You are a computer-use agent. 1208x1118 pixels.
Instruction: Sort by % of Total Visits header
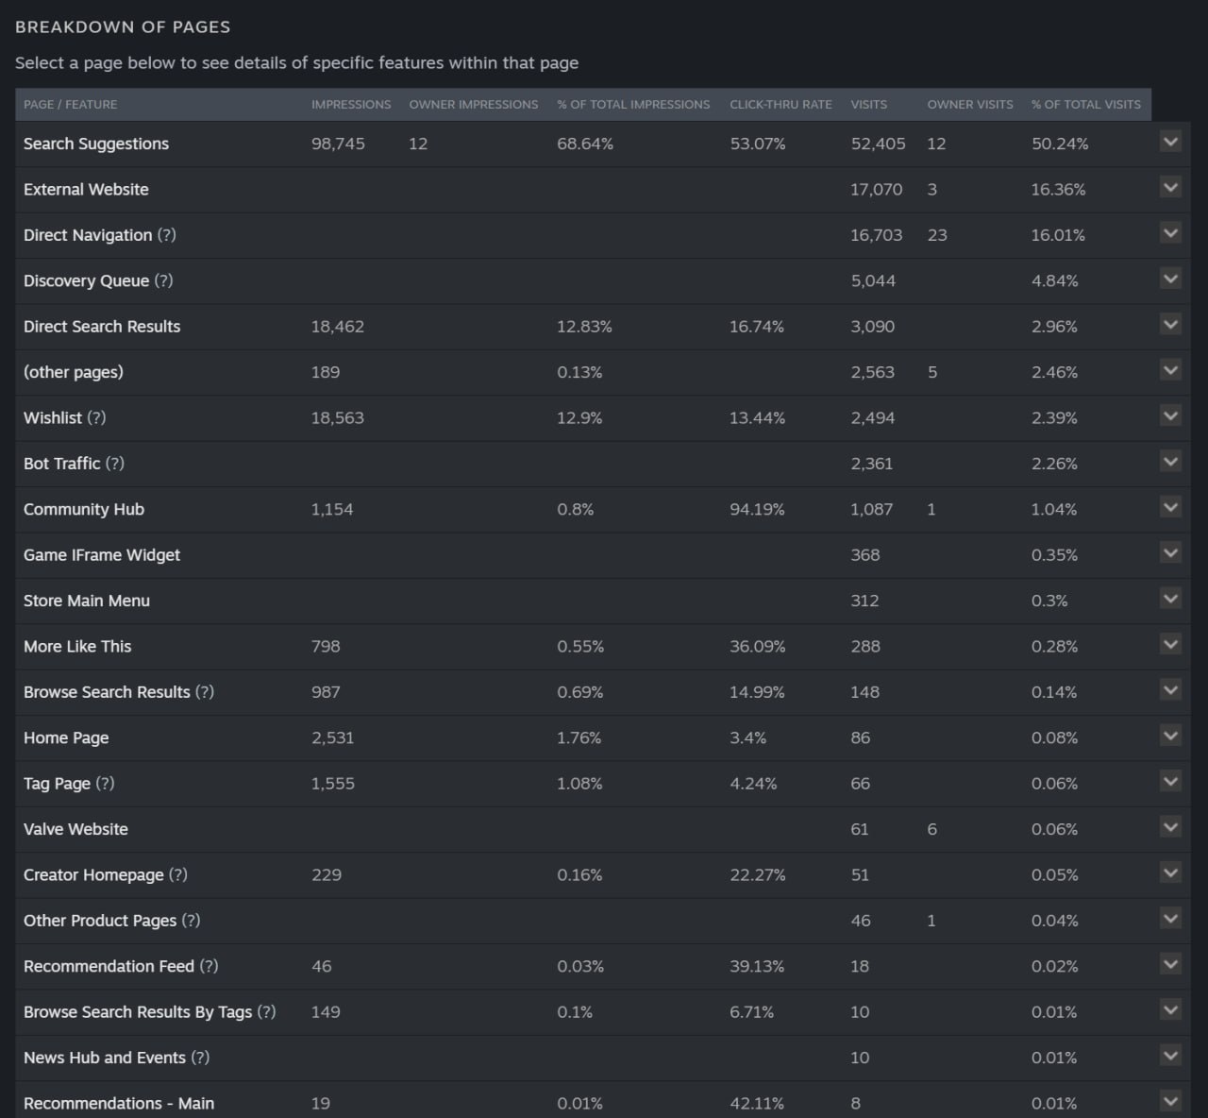1085,104
